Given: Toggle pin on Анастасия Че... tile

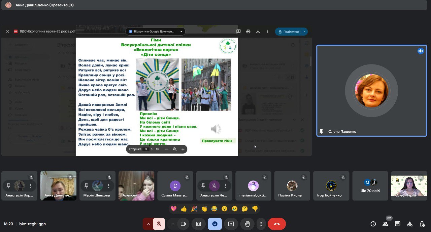Looking at the screenshot, I should point(203,186).
